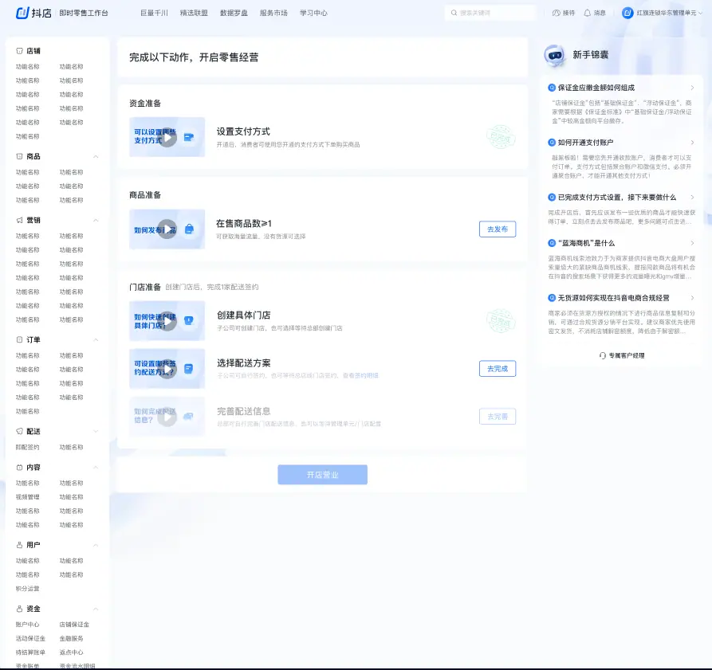Click the 去完善 button
The image size is (712, 670).
(498, 417)
